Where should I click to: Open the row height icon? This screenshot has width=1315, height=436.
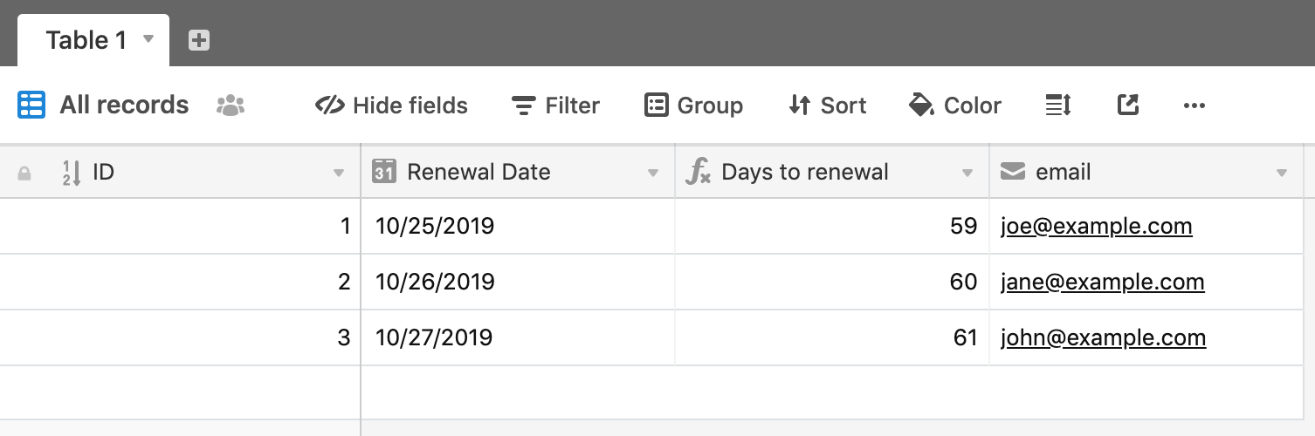[x=1058, y=106]
